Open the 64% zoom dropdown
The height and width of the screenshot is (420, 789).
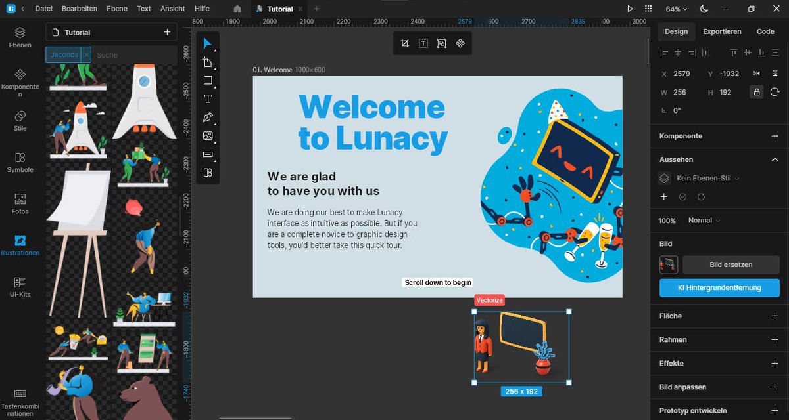676,9
